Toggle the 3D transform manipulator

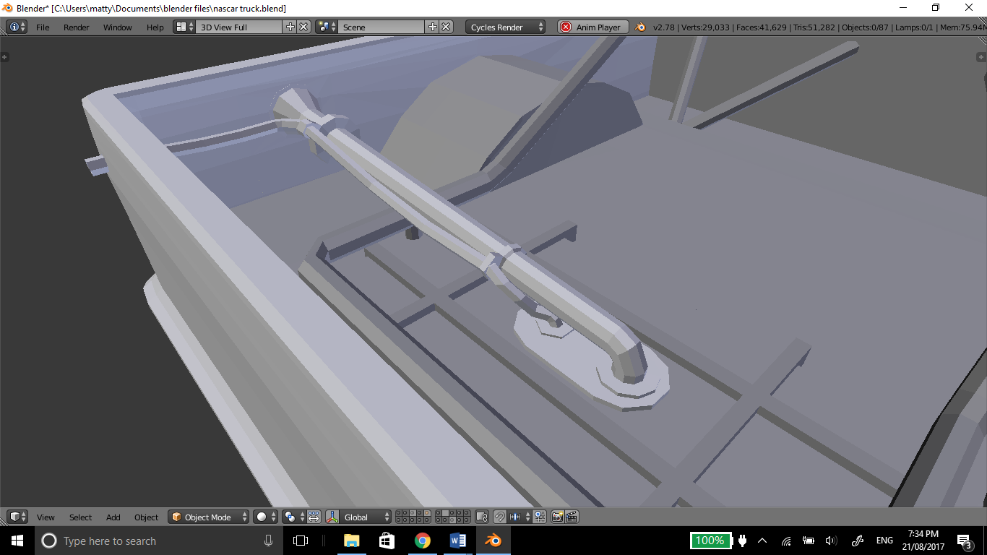pos(332,517)
